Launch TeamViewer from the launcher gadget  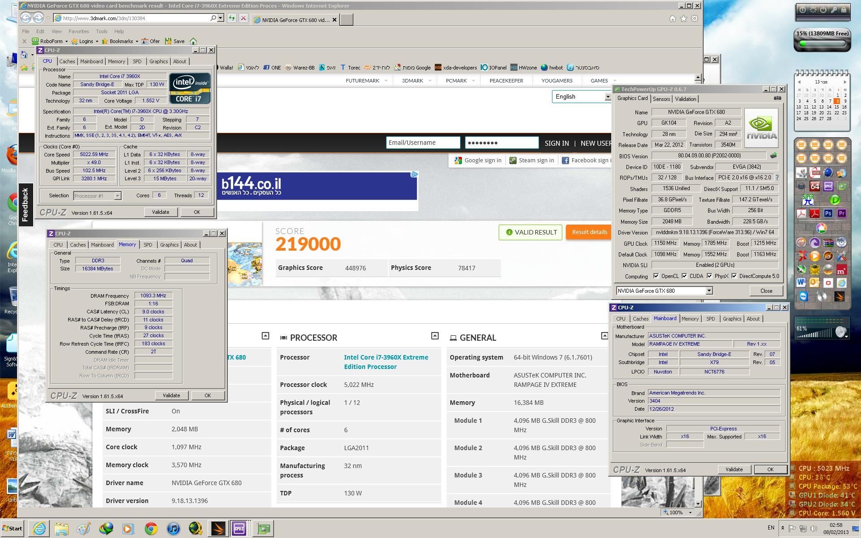[803, 296]
